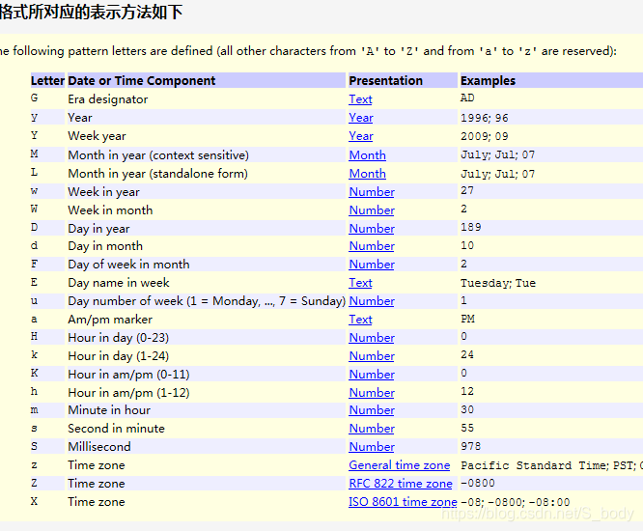Open Year link in the Week year row
This screenshot has height=531, width=643.
[x=361, y=136]
